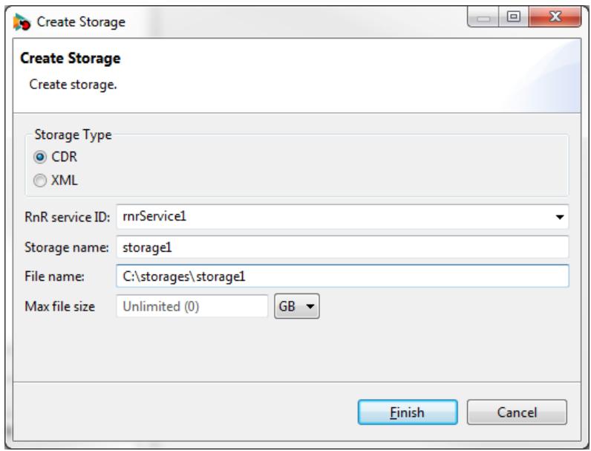Click the XML radio button label text
The height and width of the screenshot is (451, 591).
[65, 181]
